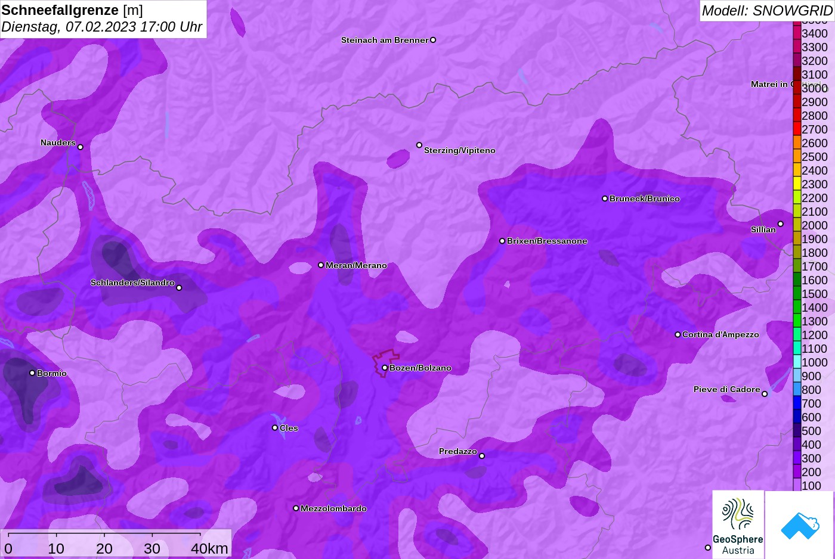Click the Cortina d'Ampezzo label text

coord(720,334)
